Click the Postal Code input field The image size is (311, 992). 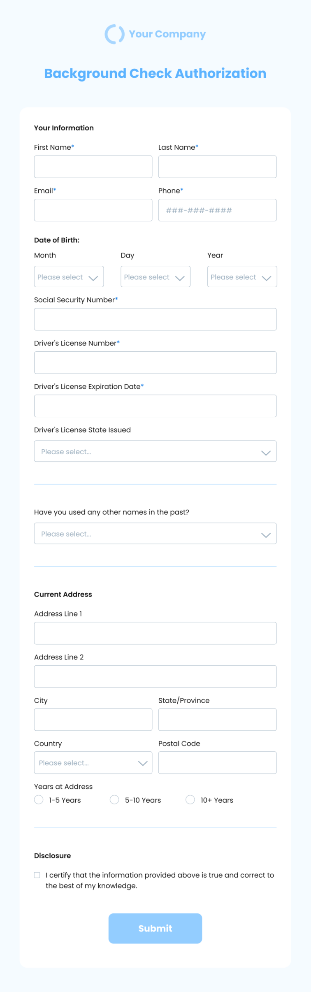(x=217, y=763)
